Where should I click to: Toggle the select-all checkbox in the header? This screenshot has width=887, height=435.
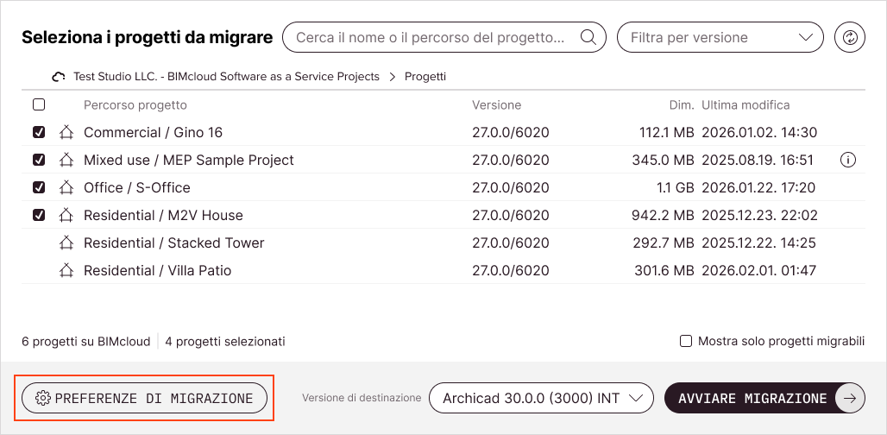(x=39, y=104)
